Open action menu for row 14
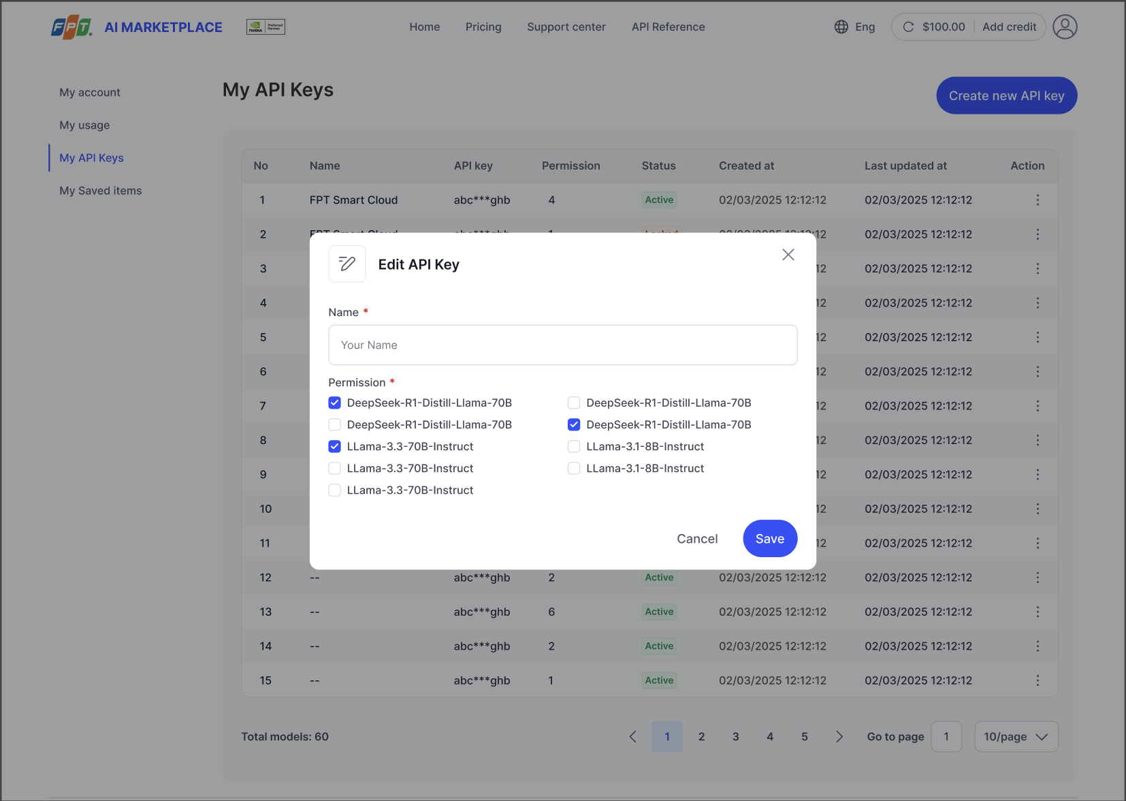Screen dimensions: 1126x801 pyautogui.click(x=1037, y=646)
